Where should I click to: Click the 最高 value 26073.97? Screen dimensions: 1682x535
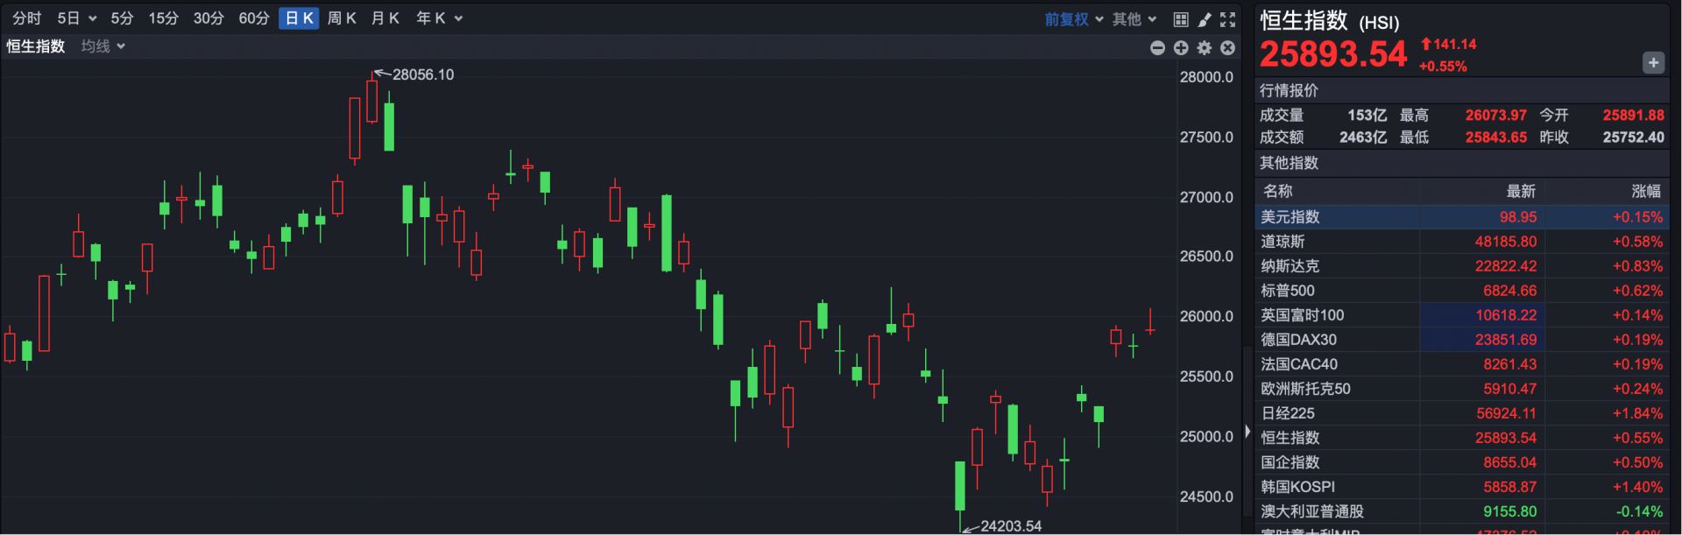[x=1495, y=116]
